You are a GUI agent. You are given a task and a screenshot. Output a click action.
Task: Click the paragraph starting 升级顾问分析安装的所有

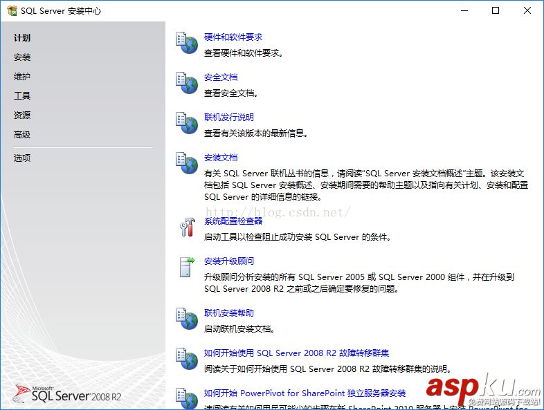359,283
